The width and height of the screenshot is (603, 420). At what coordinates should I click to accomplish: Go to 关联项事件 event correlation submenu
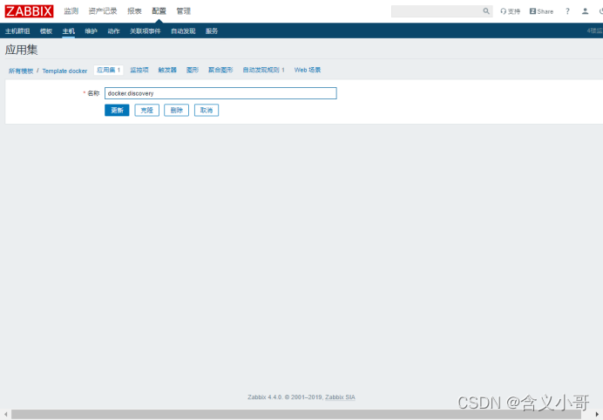145,31
